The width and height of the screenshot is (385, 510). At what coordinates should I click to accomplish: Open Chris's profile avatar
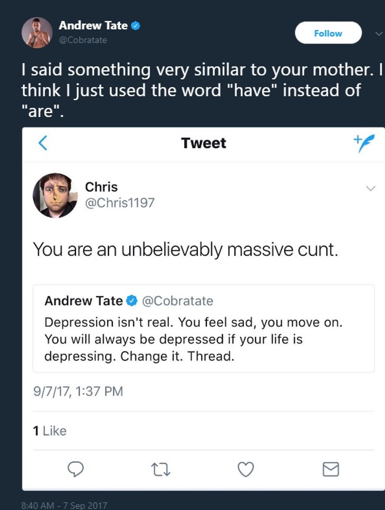pyautogui.click(x=55, y=195)
